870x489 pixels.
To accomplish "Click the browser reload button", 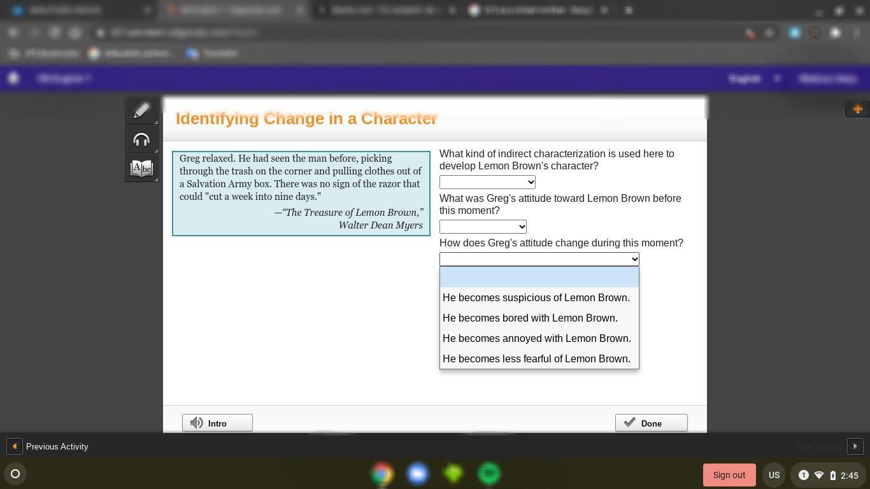I will pyautogui.click(x=55, y=32).
